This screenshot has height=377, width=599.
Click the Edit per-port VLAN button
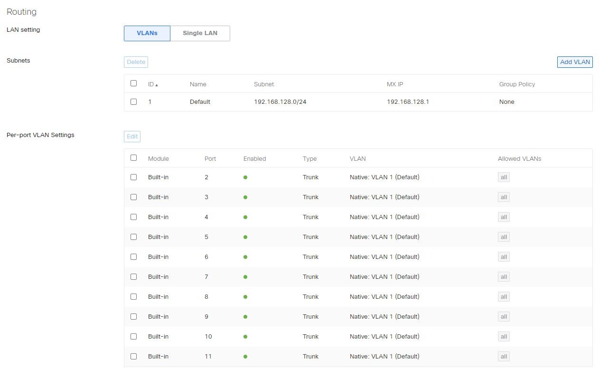coord(132,137)
